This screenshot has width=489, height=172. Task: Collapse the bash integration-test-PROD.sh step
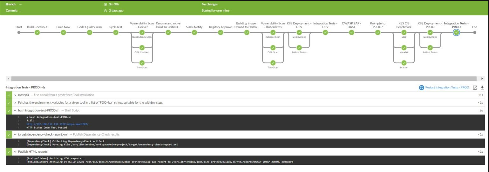click(x=15, y=111)
